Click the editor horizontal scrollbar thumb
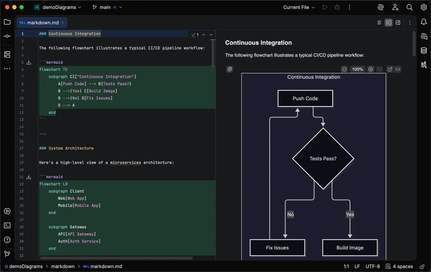The height and width of the screenshot is (272, 431). click(x=116, y=258)
